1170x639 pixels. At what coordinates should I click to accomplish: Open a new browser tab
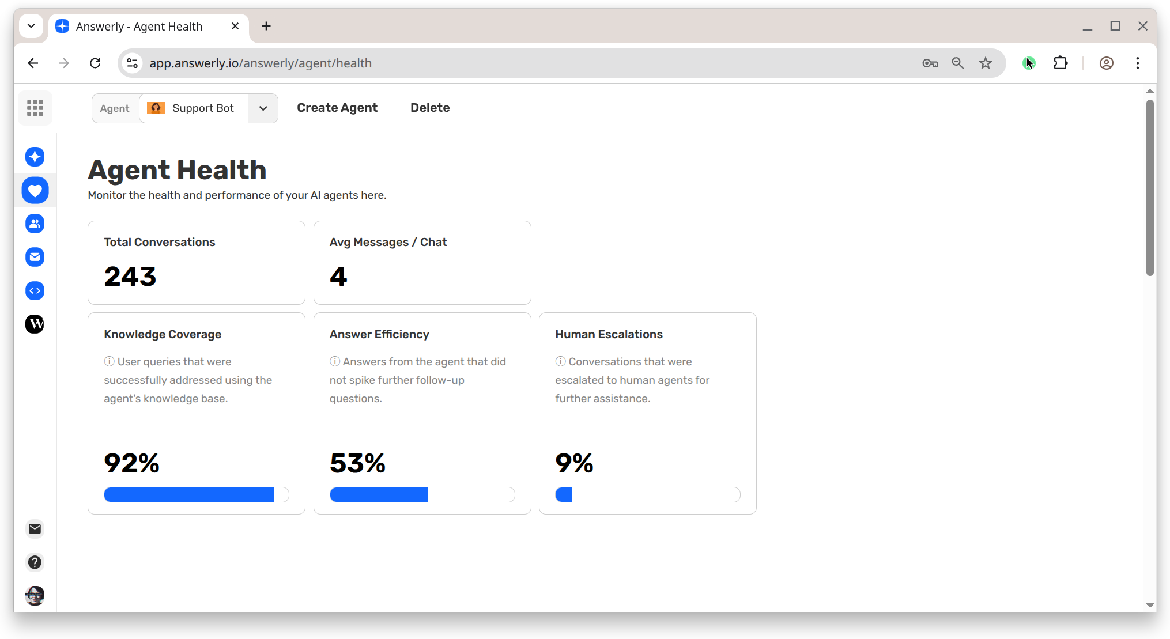[x=266, y=26]
